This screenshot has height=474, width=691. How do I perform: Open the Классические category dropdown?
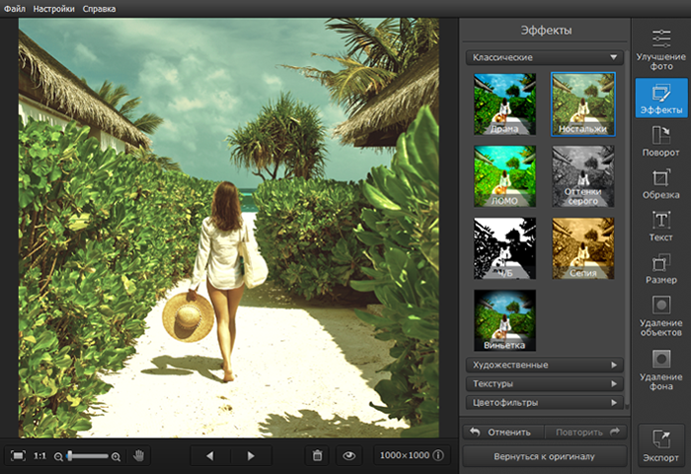(544, 58)
